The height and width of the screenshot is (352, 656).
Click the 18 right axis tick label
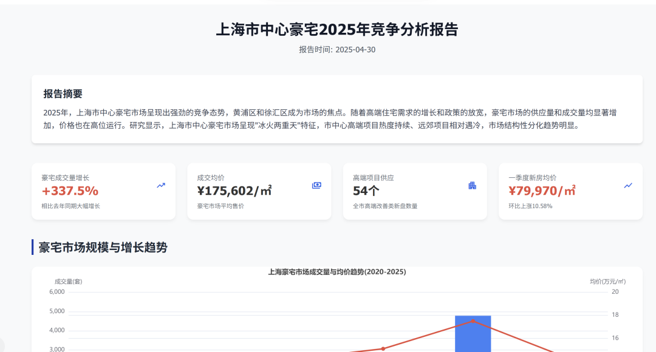click(615, 315)
